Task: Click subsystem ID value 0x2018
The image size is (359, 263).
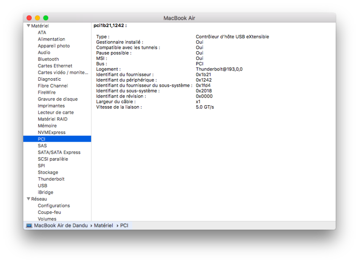Action: pyautogui.click(x=204, y=91)
